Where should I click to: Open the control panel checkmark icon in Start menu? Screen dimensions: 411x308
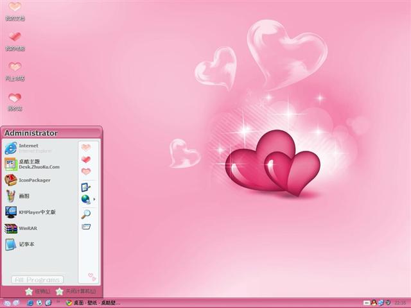pos(85,187)
